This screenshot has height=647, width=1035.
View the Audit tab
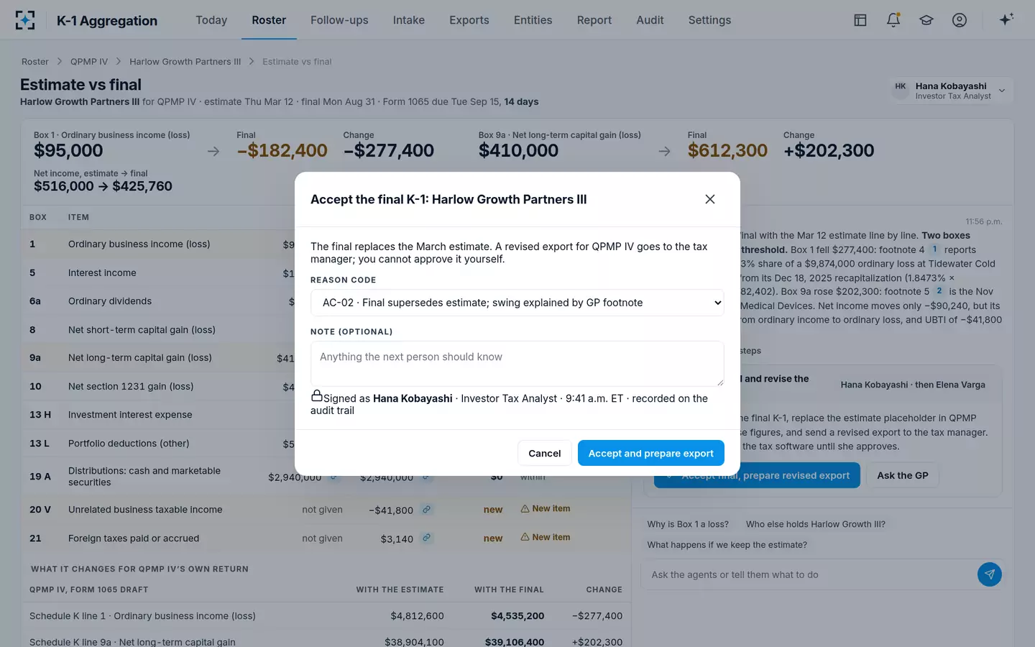click(650, 20)
